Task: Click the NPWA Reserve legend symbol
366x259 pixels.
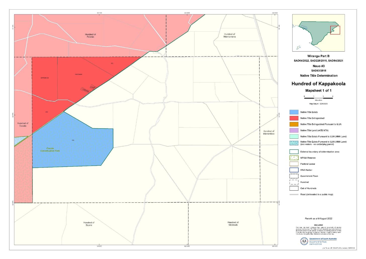Action: 294,158
